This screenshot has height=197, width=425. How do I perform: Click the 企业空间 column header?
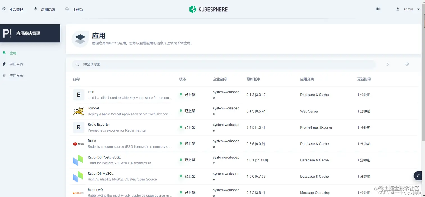coord(220,79)
